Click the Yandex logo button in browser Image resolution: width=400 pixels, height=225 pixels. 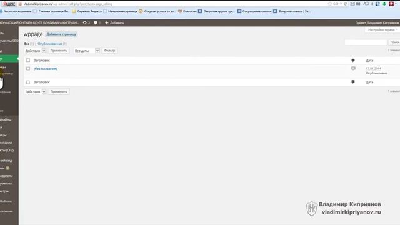(9, 4)
